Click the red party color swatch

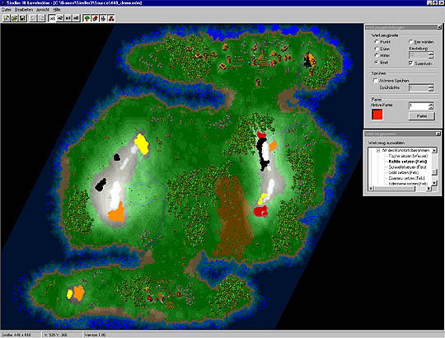377,115
